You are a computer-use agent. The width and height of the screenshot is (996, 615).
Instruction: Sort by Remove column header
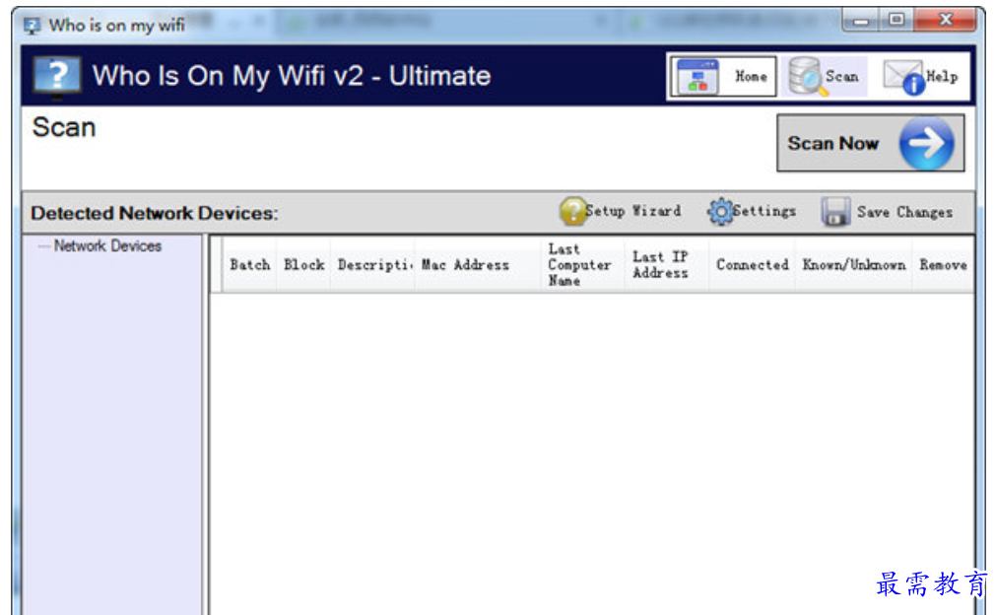pyautogui.click(x=943, y=265)
